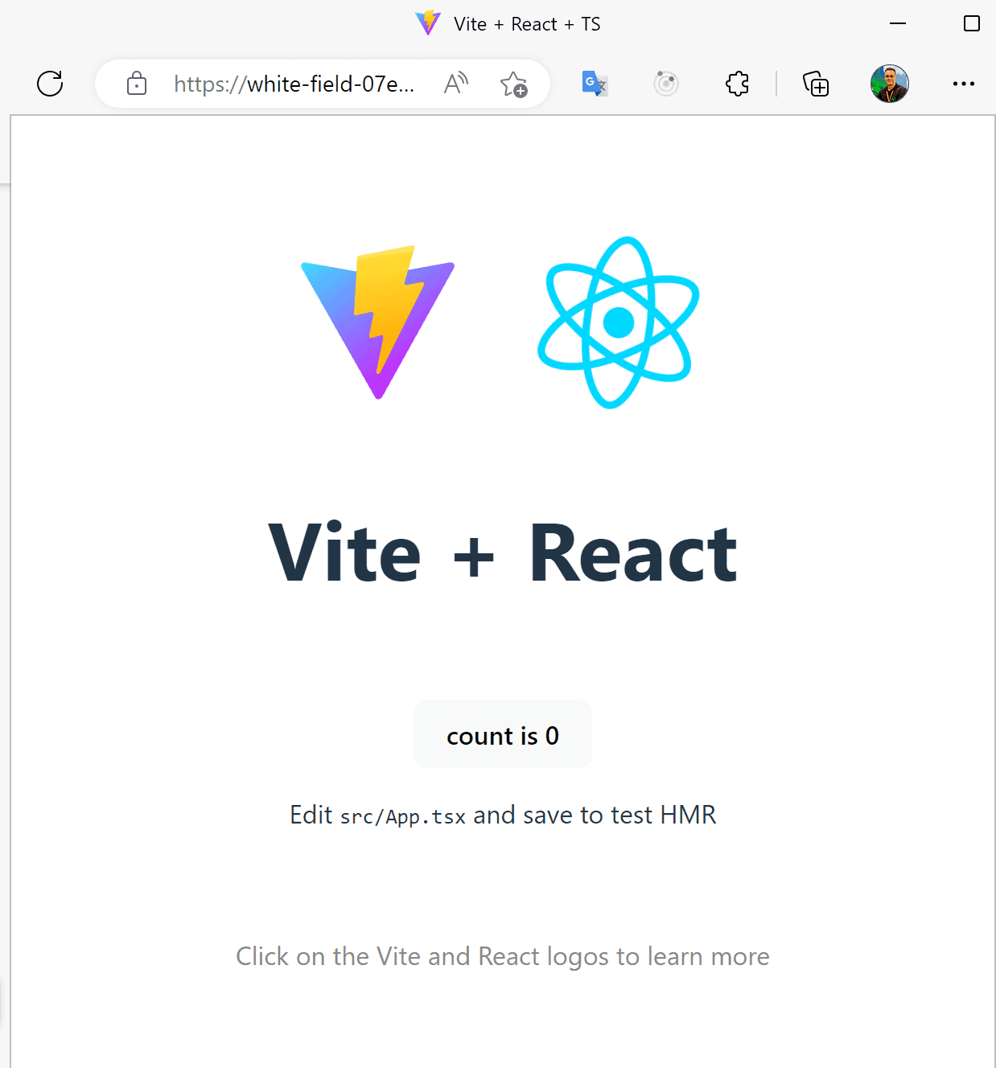Click the Vite logo
Viewport: 996px width, 1068px height.
click(378, 322)
